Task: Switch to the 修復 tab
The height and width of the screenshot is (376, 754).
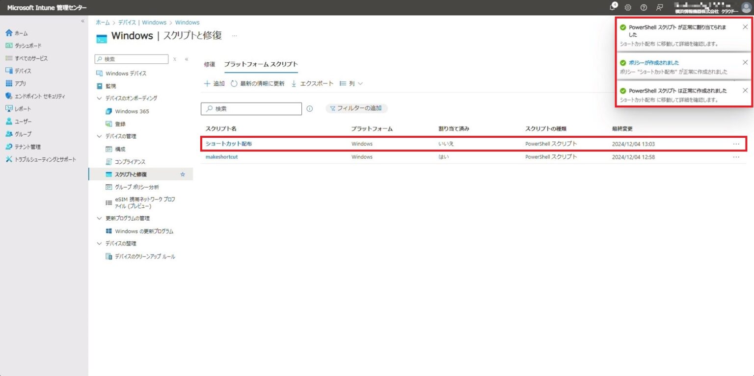Action: [x=209, y=64]
